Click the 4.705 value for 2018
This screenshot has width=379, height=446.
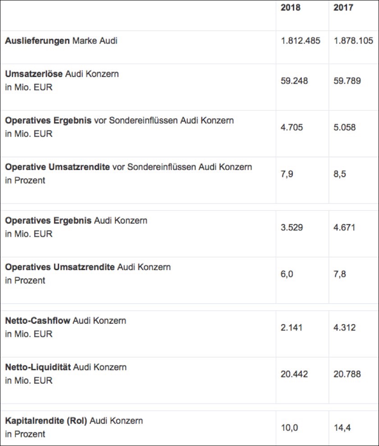click(292, 128)
